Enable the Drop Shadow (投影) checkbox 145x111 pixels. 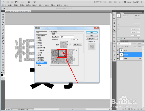click(37, 38)
